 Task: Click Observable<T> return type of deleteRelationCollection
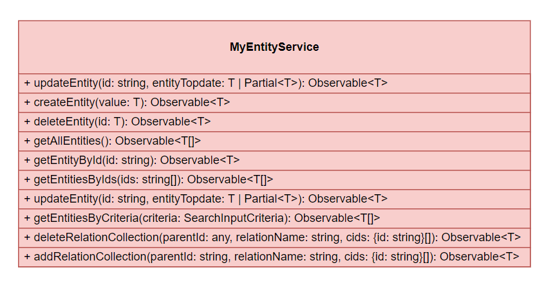481,237
